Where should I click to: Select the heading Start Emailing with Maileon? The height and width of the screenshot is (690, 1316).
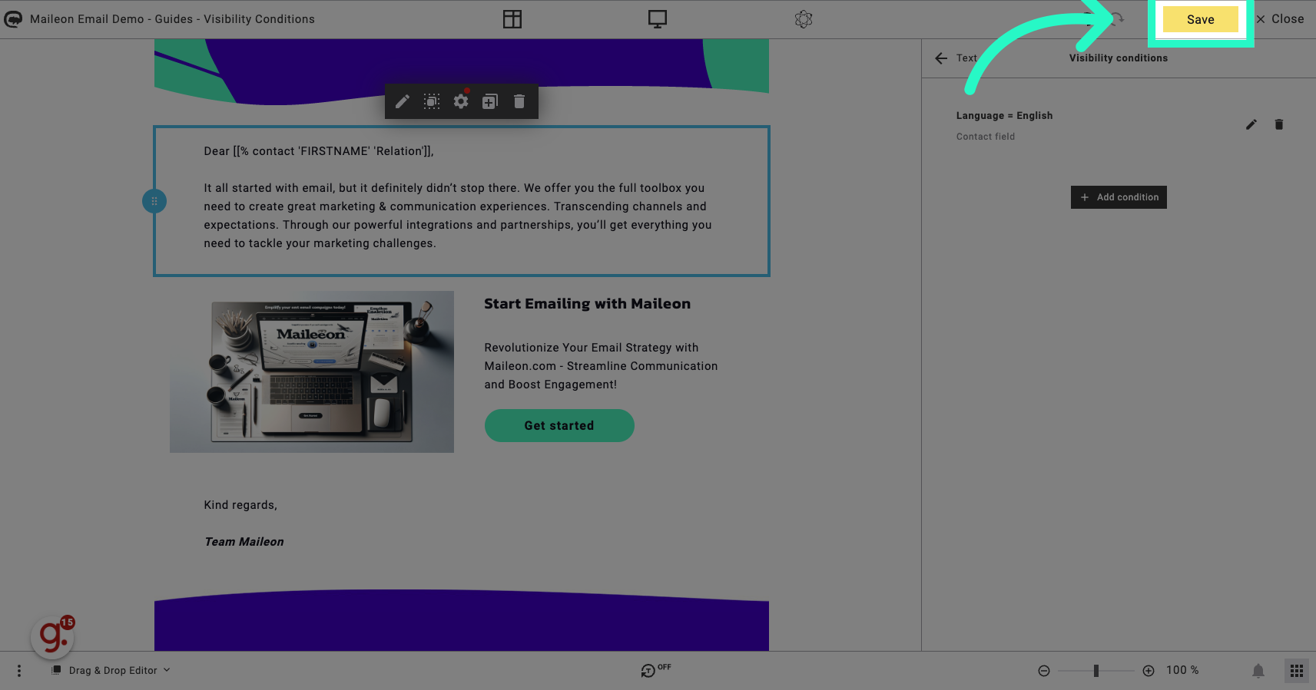(x=588, y=304)
